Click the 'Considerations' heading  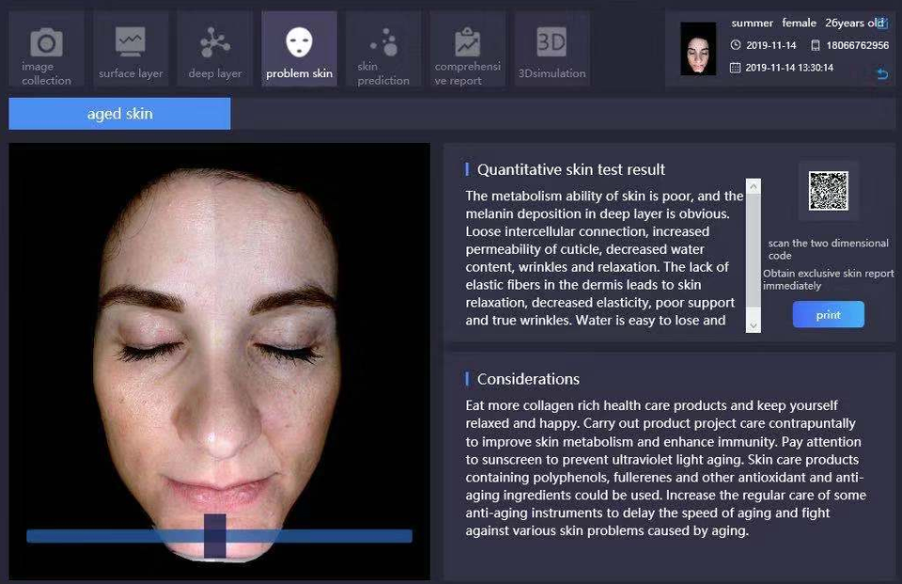529,379
